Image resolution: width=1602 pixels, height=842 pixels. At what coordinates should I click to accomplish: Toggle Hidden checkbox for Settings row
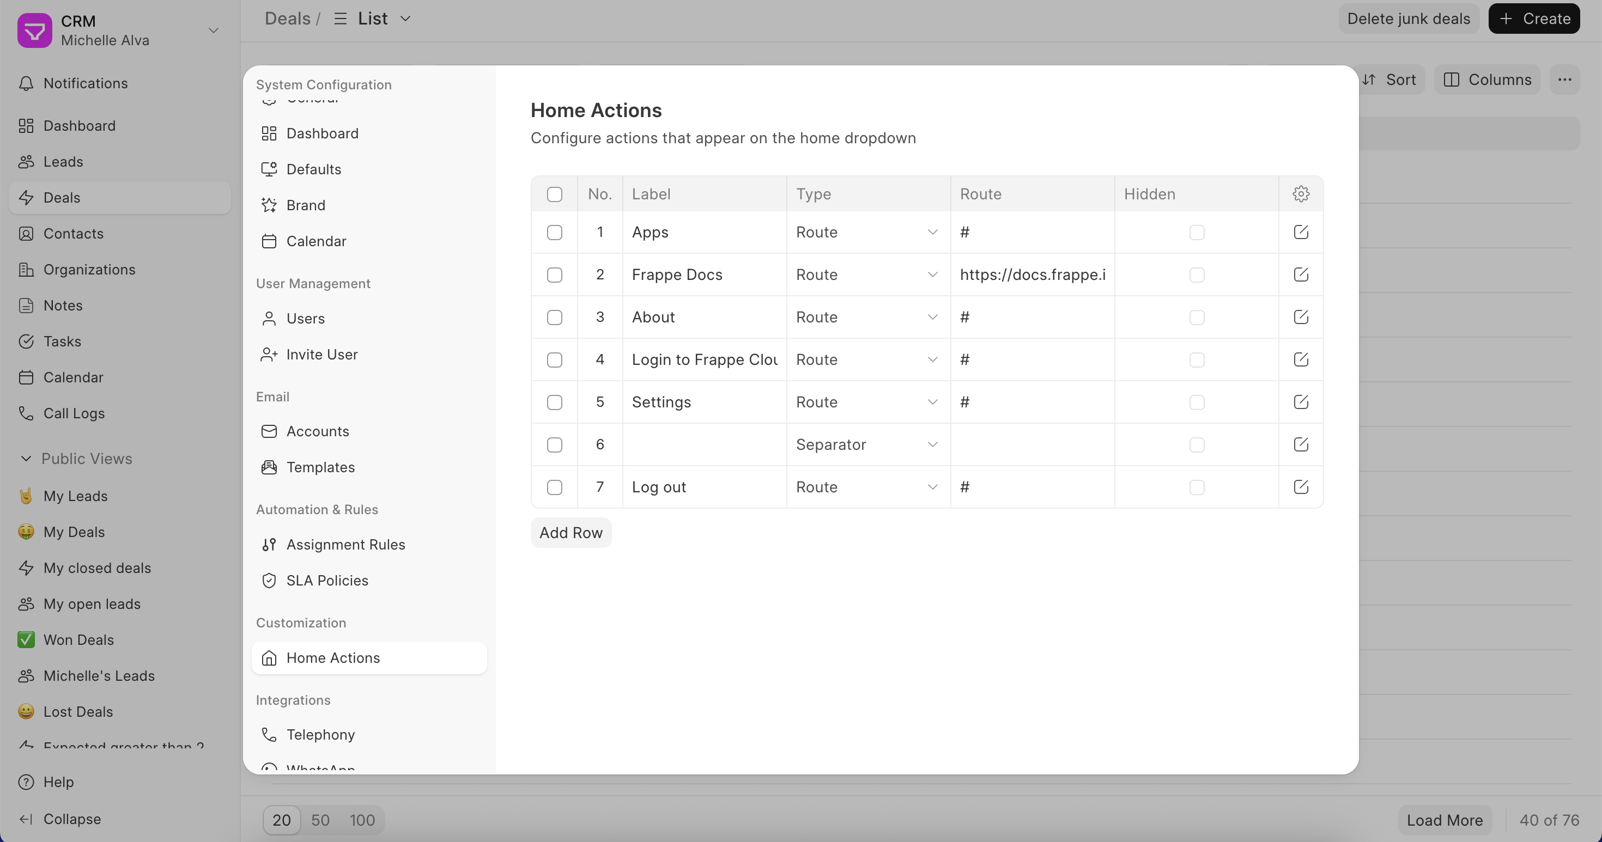[1197, 402]
